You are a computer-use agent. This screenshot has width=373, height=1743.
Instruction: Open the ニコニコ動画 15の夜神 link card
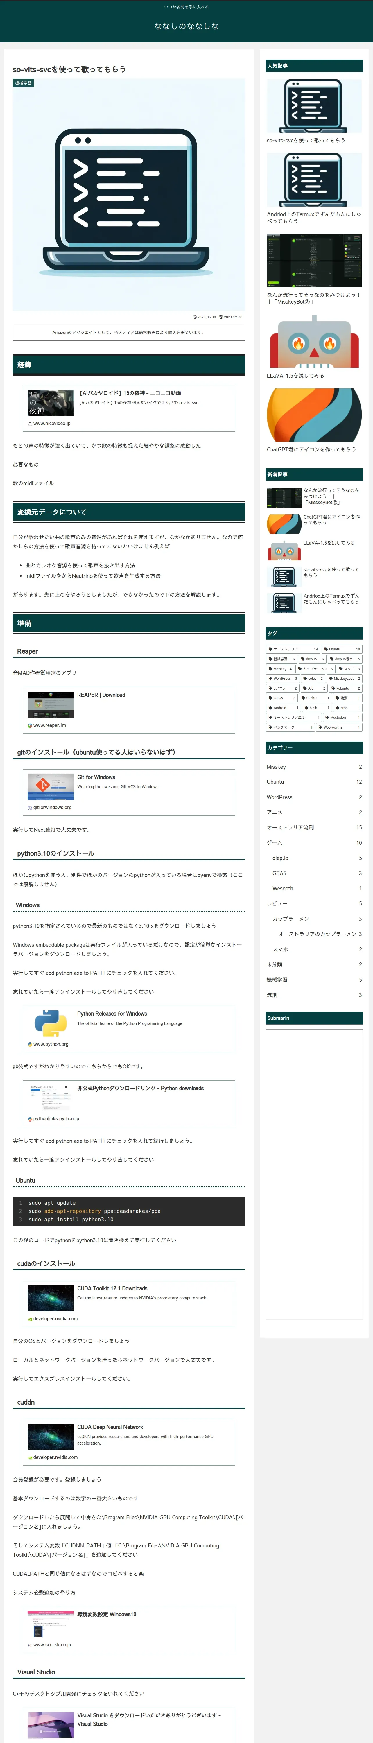[129, 408]
